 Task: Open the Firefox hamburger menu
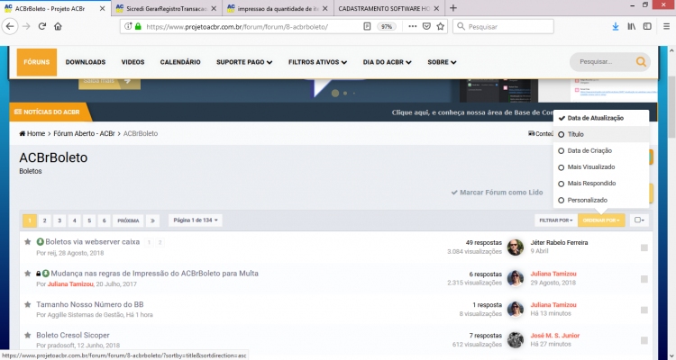point(666,26)
